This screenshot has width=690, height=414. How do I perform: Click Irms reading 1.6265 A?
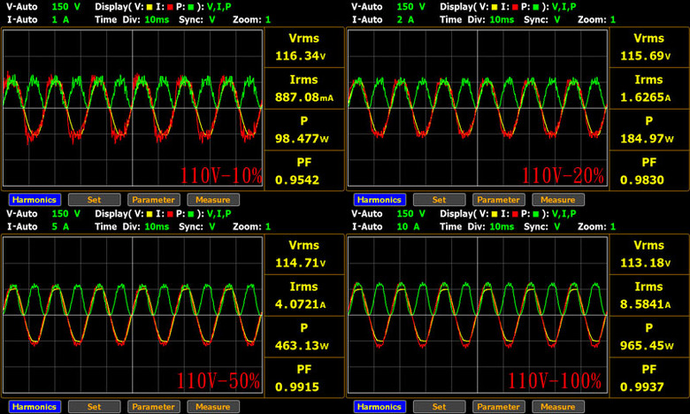646,97
